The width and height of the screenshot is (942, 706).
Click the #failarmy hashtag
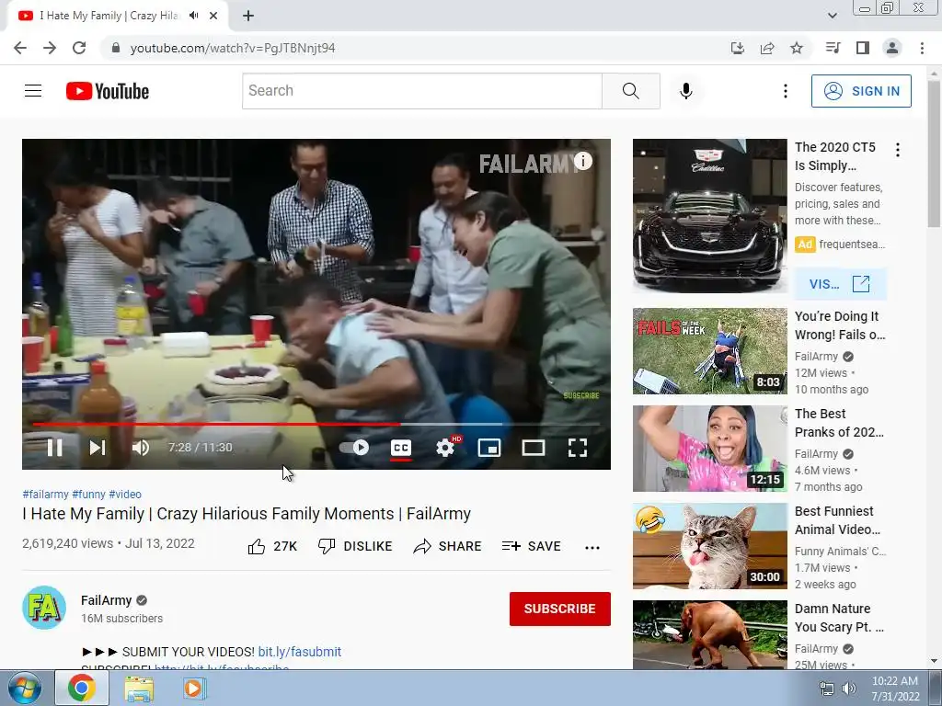coord(46,494)
